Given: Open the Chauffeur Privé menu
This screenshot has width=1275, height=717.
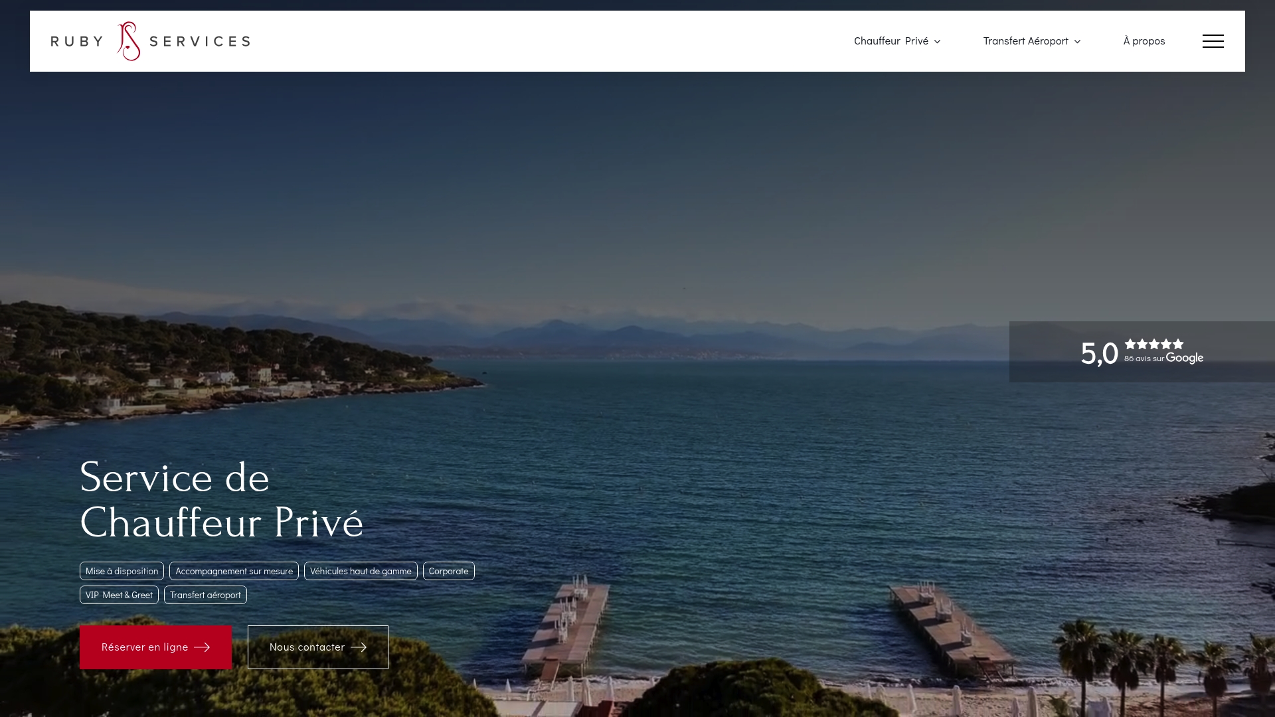Looking at the screenshot, I should coord(891,41).
